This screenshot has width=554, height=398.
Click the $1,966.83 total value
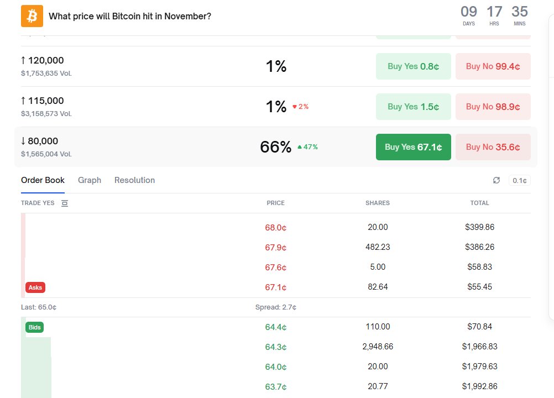pos(479,347)
